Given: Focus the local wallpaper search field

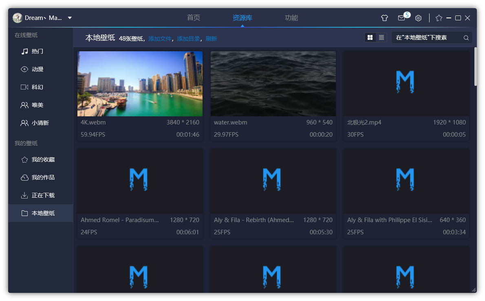Looking at the screenshot, I should [x=432, y=38].
